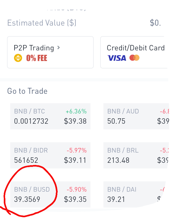Select the BNB / AUD trading pair
The image size is (188, 221).
click(x=136, y=116)
